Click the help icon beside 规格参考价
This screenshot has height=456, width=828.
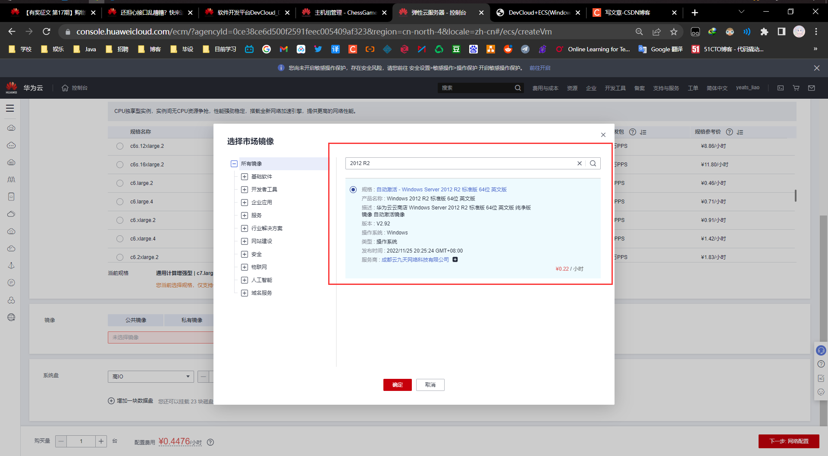[729, 132]
